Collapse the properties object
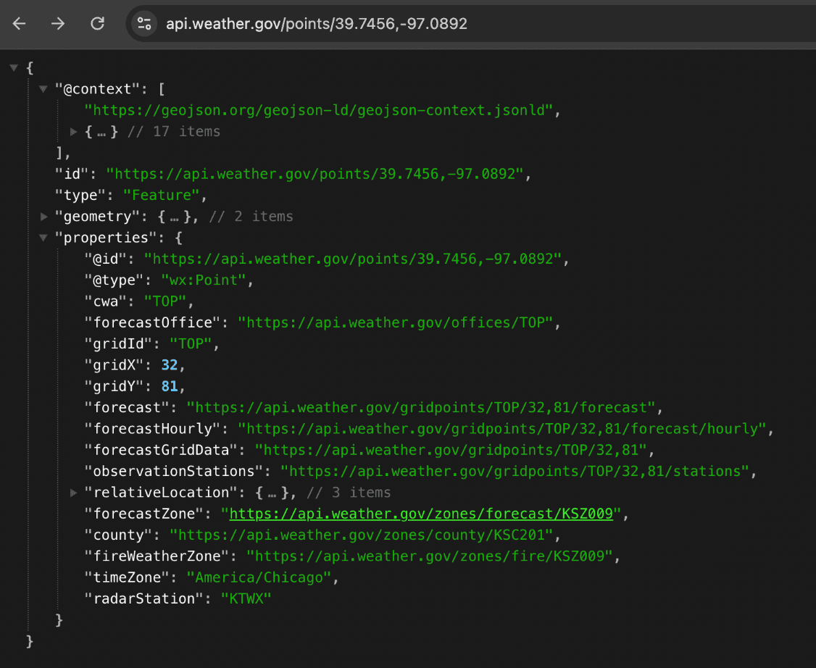This screenshot has width=816, height=668. point(43,237)
